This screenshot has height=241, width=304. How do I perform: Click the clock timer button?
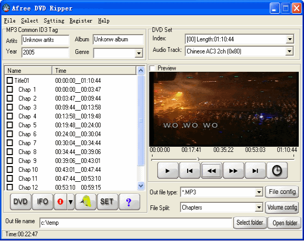pos(277,170)
